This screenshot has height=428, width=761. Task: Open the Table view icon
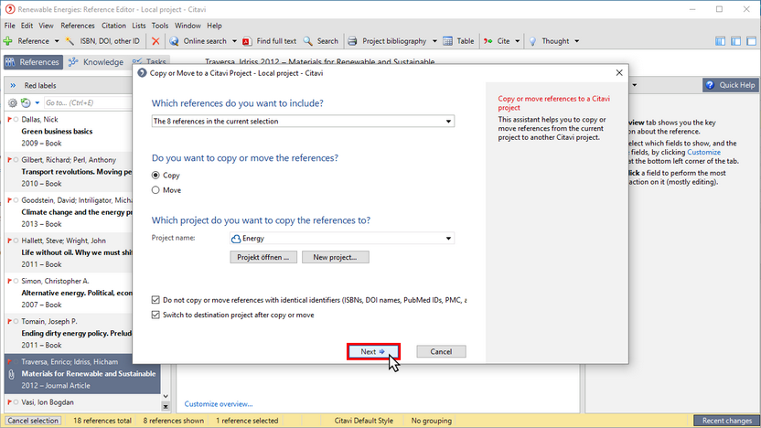[x=447, y=41]
